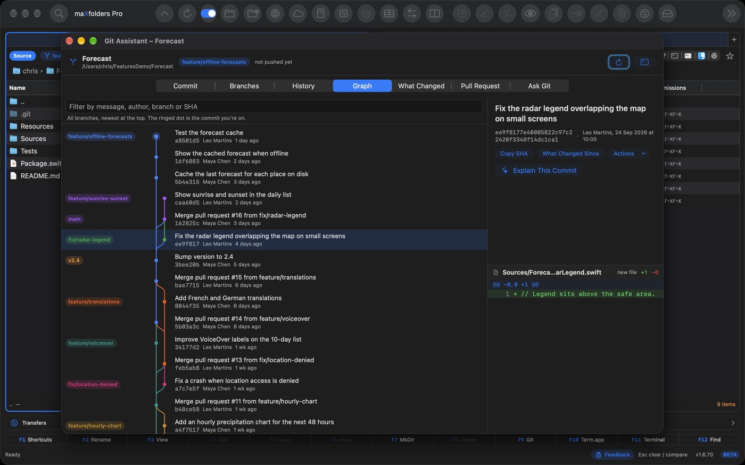Image resolution: width=745 pixels, height=465 pixels.
Task: Expand the Transfers panel chevron
Action: (x=733, y=423)
